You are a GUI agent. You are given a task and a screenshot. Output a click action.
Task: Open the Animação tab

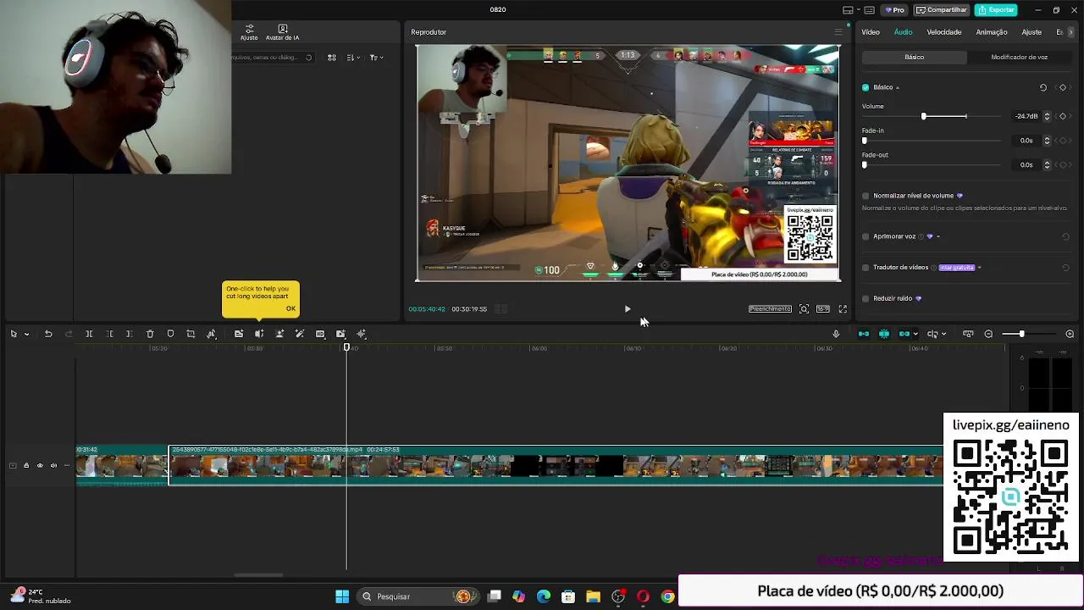(992, 32)
